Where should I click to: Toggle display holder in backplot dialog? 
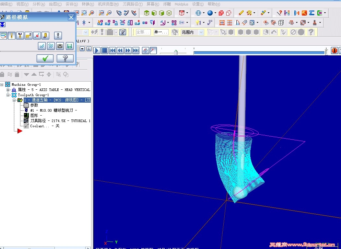click(20, 35)
